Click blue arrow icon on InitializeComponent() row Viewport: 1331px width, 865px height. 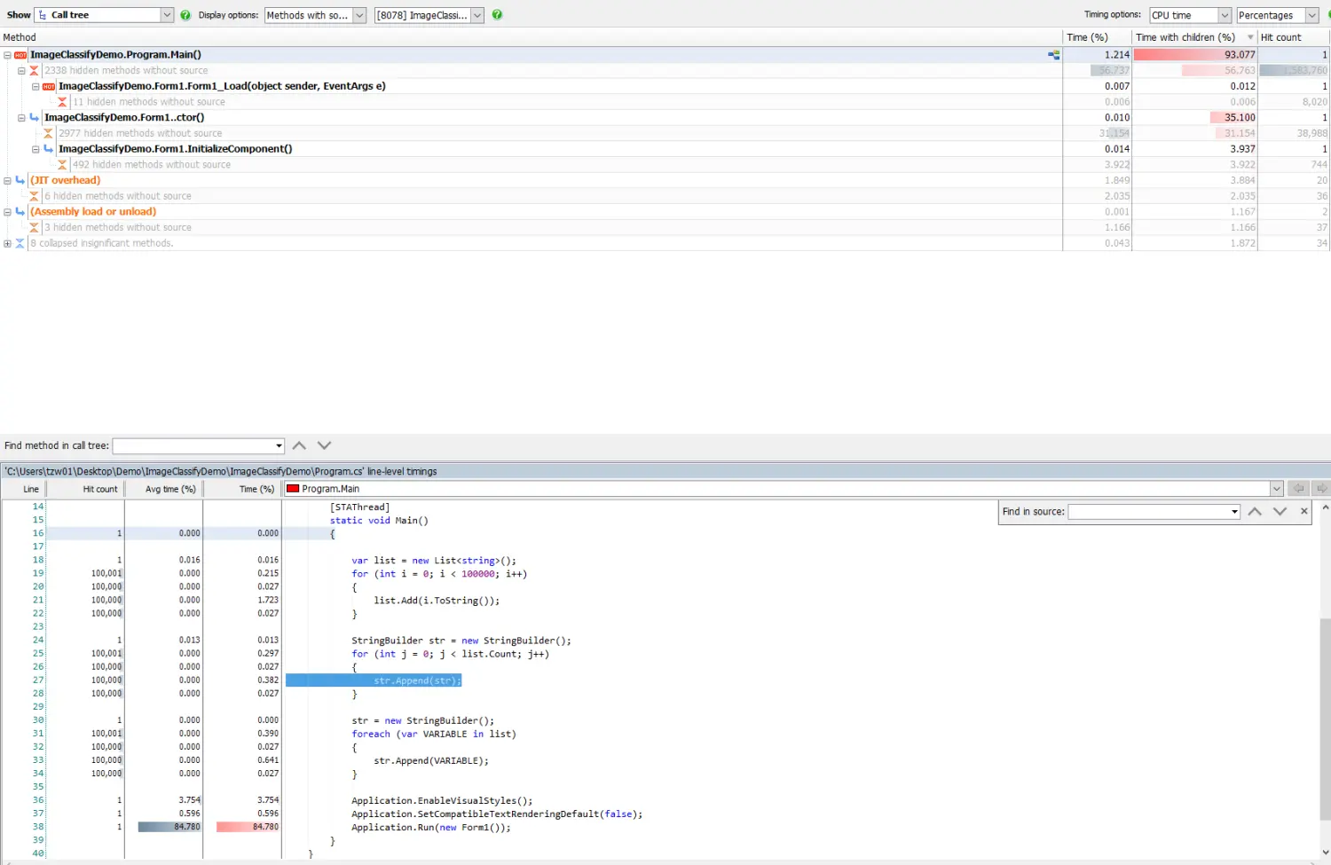pos(48,149)
